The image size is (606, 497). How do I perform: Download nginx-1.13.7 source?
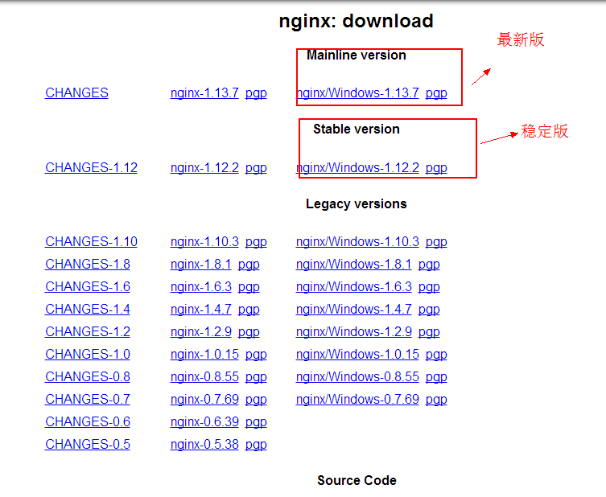[204, 92]
